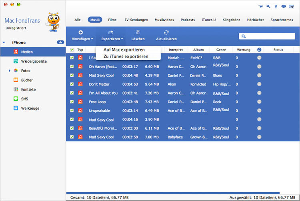
Task: Sort by the Wertung column header
Action: pos(244,49)
